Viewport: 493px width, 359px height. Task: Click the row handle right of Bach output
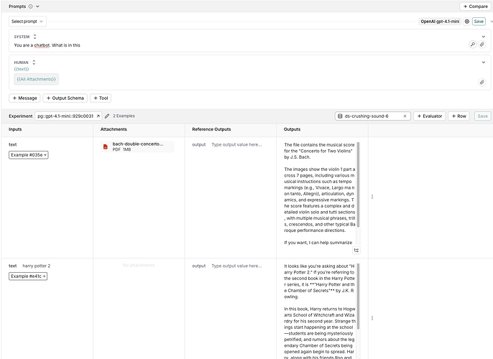(x=372, y=197)
